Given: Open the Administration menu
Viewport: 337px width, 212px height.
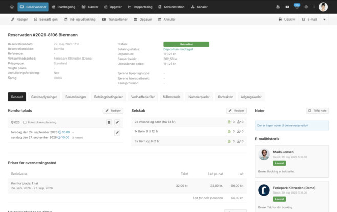Looking at the screenshot, I should (172, 7).
